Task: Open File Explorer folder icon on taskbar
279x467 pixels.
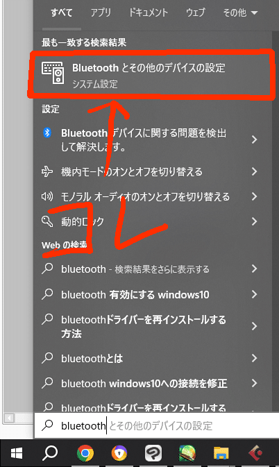Action: [221, 453]
